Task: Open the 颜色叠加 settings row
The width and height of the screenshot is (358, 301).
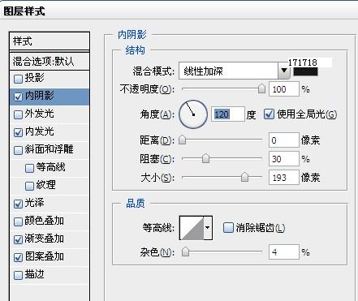Action: tap(50, 221)
